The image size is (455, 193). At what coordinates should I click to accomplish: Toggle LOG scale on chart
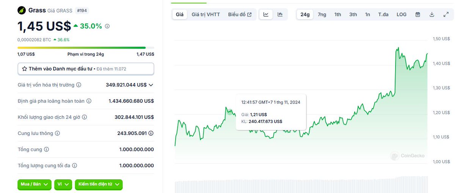point(402,14)
